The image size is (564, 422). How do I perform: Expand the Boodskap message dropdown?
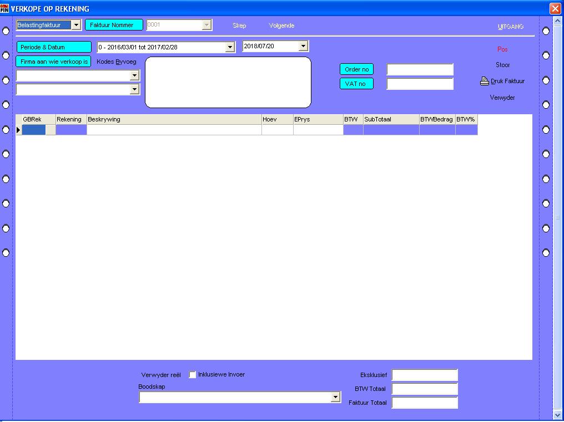click(335, 397)
